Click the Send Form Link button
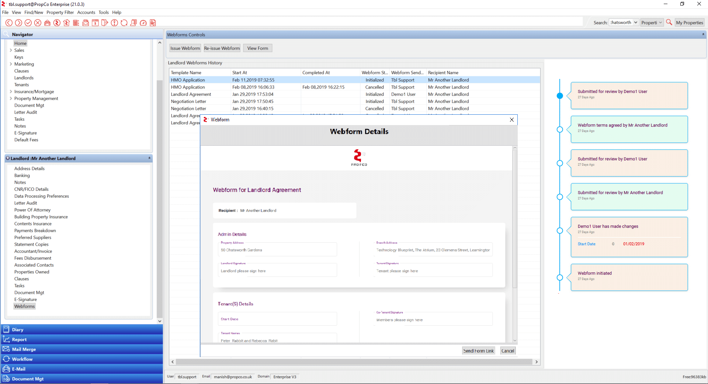This screenshot has height=384, width=708. [478, 351]
